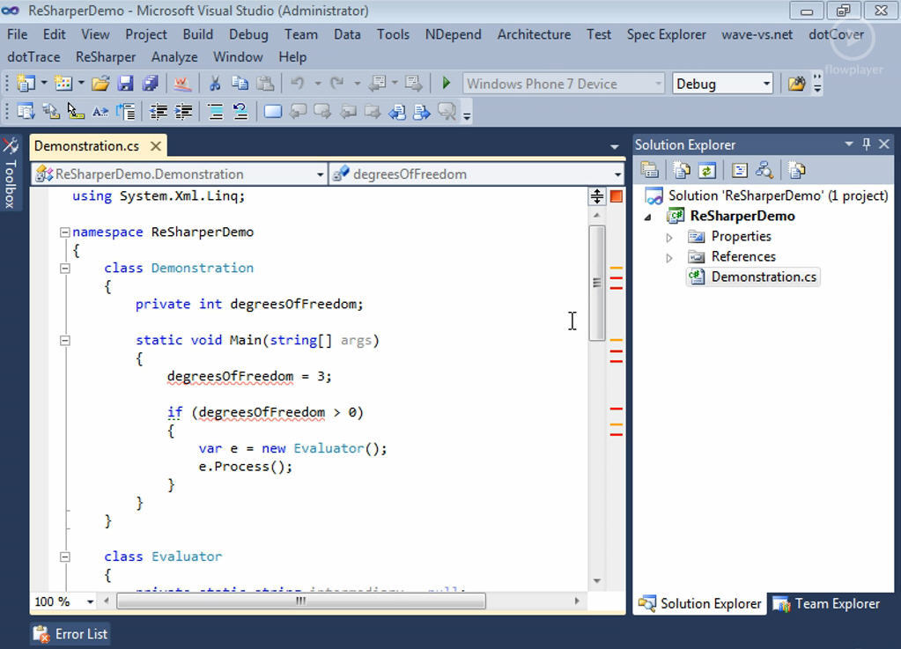901x649 pixels.
Task: Select Demonstration.cs in Solution Explorer
Action: click(763, 277)
